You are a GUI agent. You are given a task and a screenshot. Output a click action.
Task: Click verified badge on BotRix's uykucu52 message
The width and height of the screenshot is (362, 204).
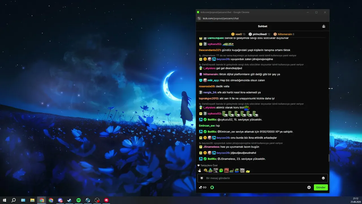pyautogui.click(x=205, y=120)
